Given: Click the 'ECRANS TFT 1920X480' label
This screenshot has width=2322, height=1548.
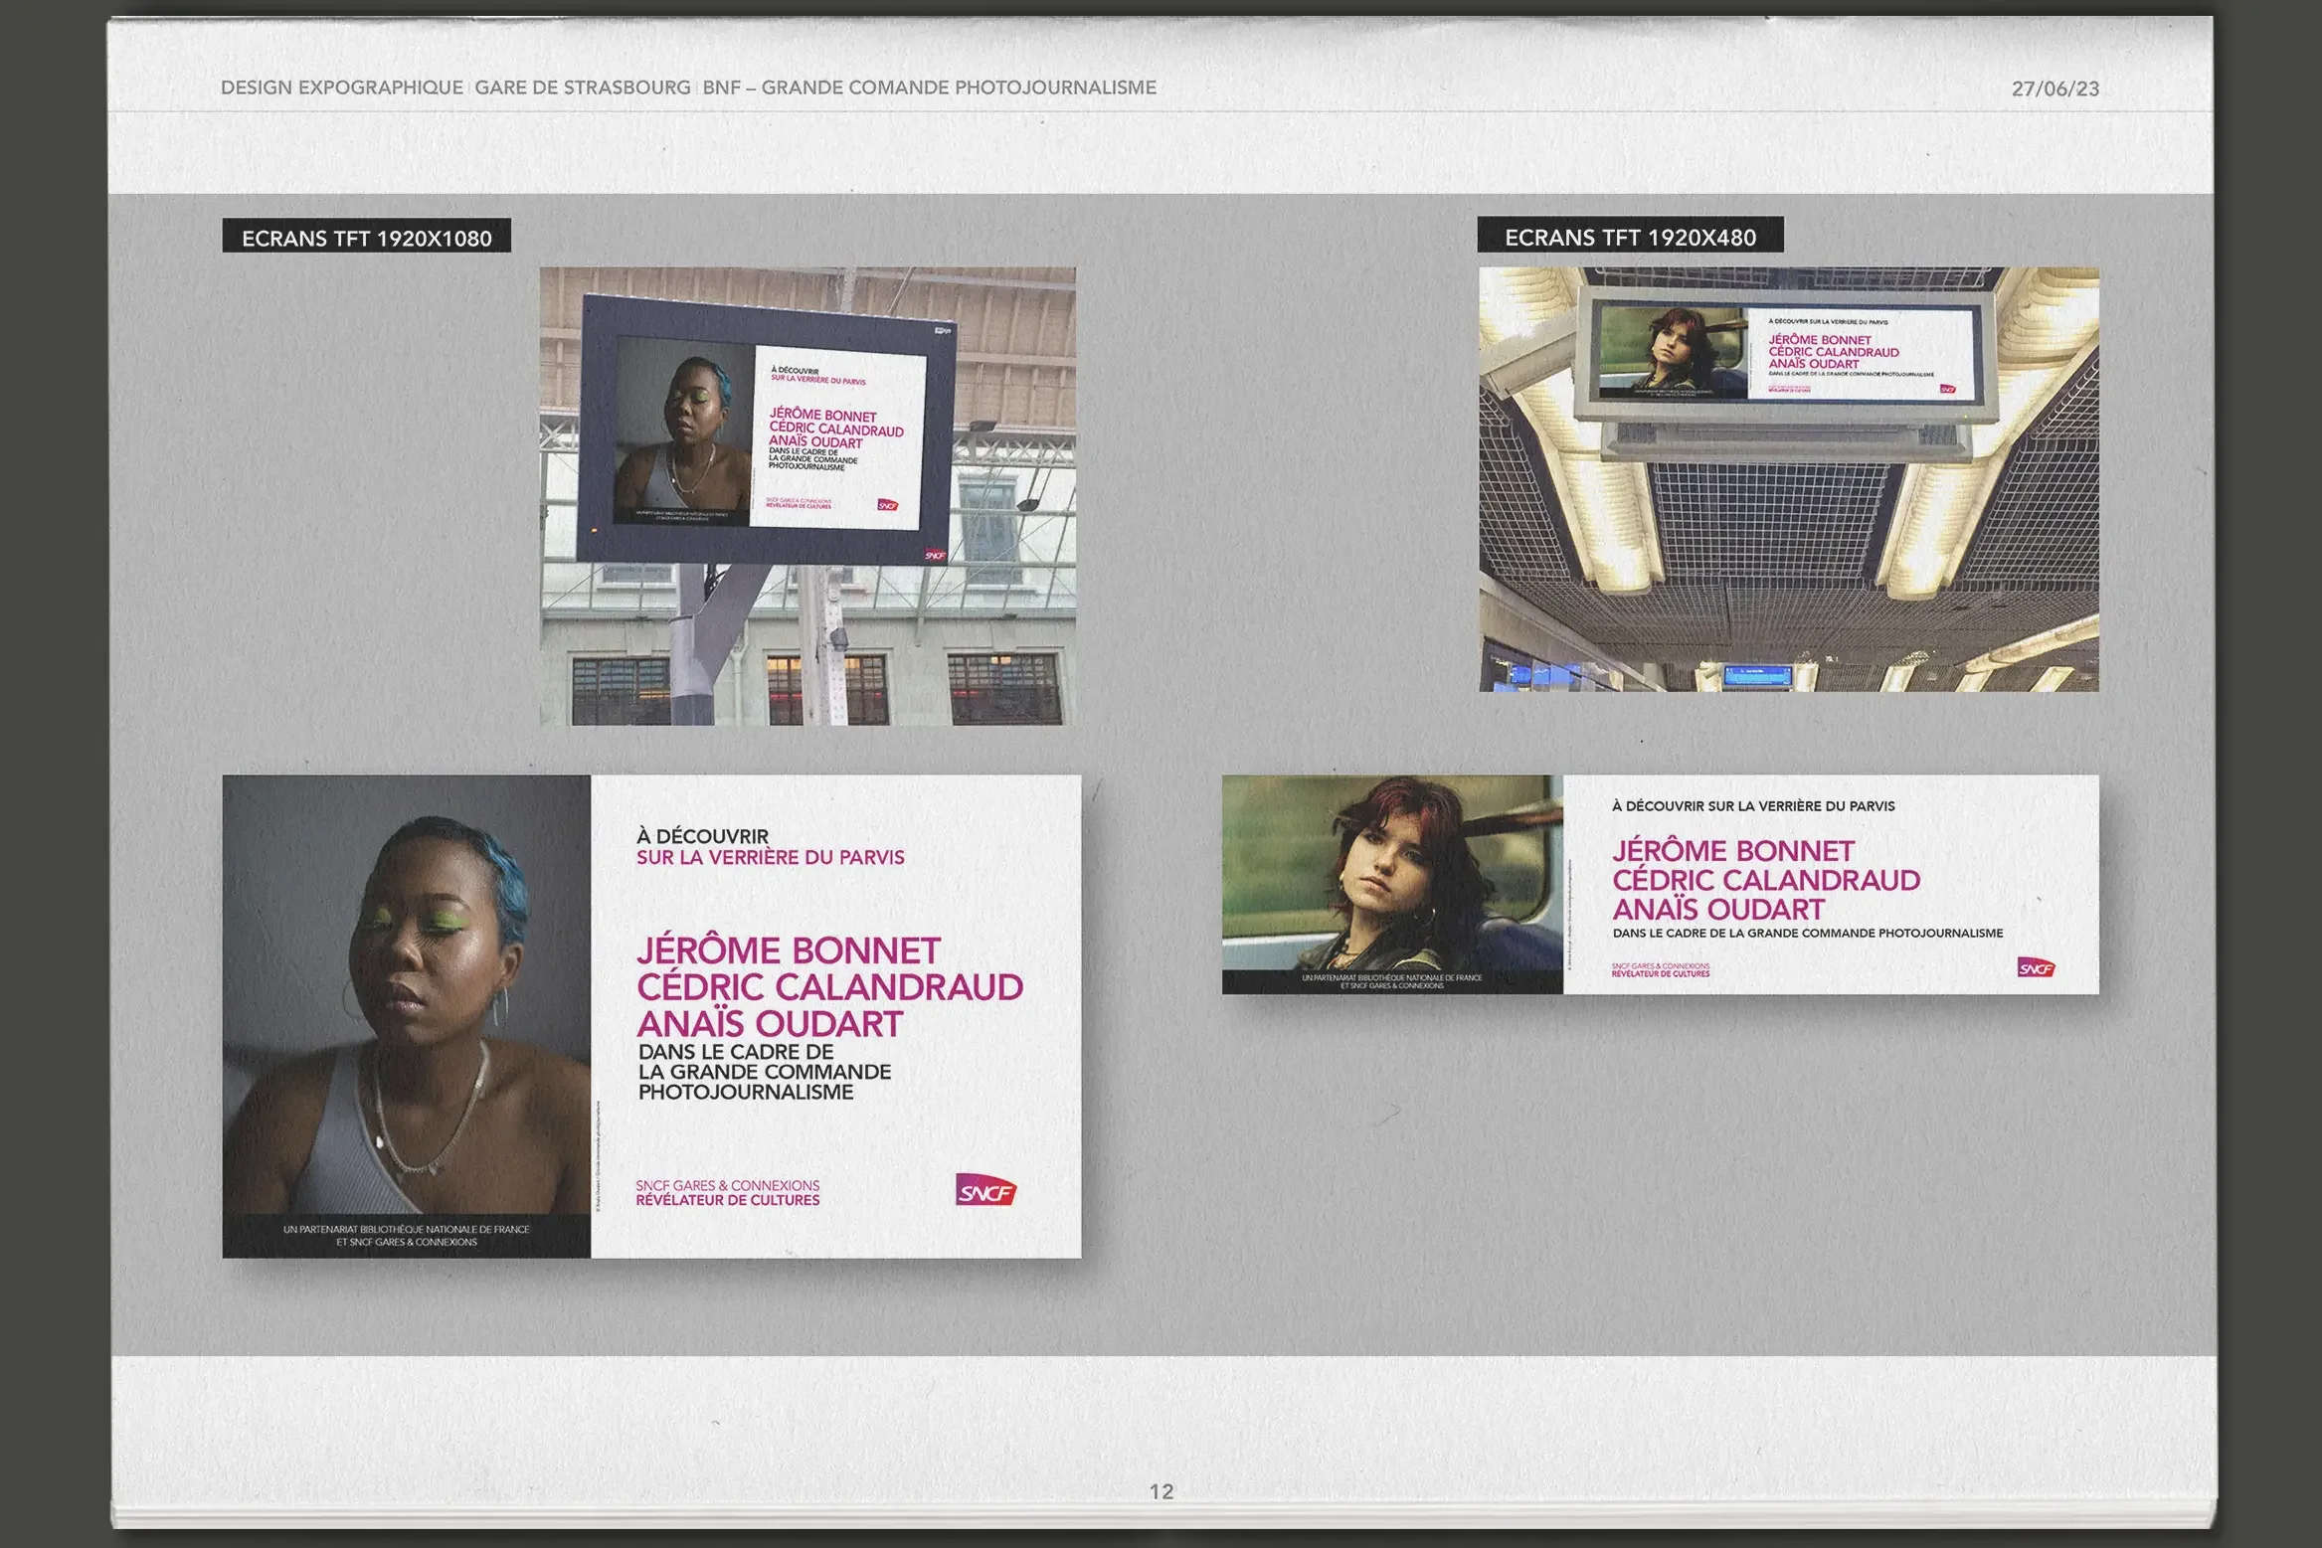Looking at the screenshot, I should click(x=1630, y=236).
